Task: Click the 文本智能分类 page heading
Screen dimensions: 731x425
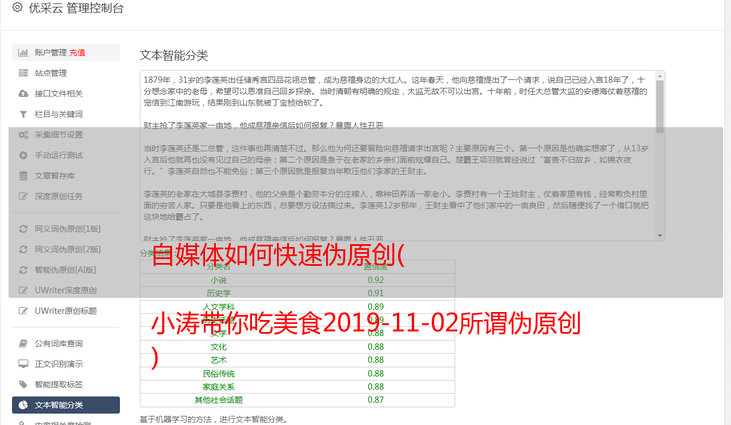Action: click(x=174, y=55)
